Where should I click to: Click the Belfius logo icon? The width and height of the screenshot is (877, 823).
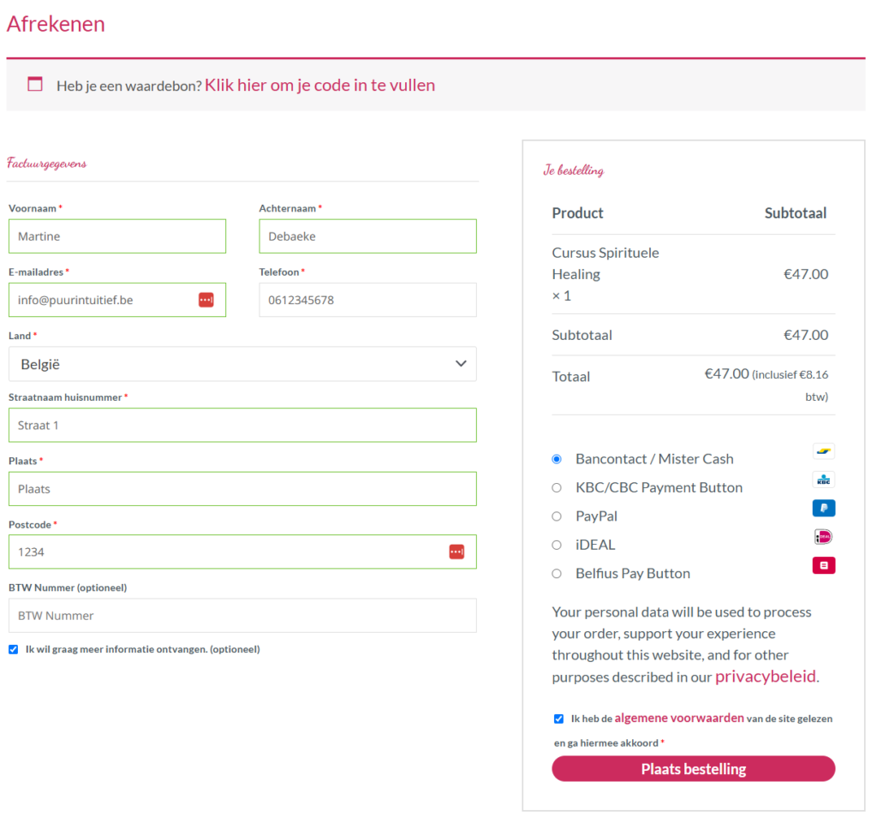click(823, 565)
